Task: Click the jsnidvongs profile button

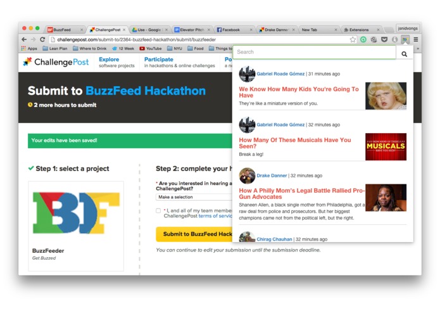Action: 408,28
